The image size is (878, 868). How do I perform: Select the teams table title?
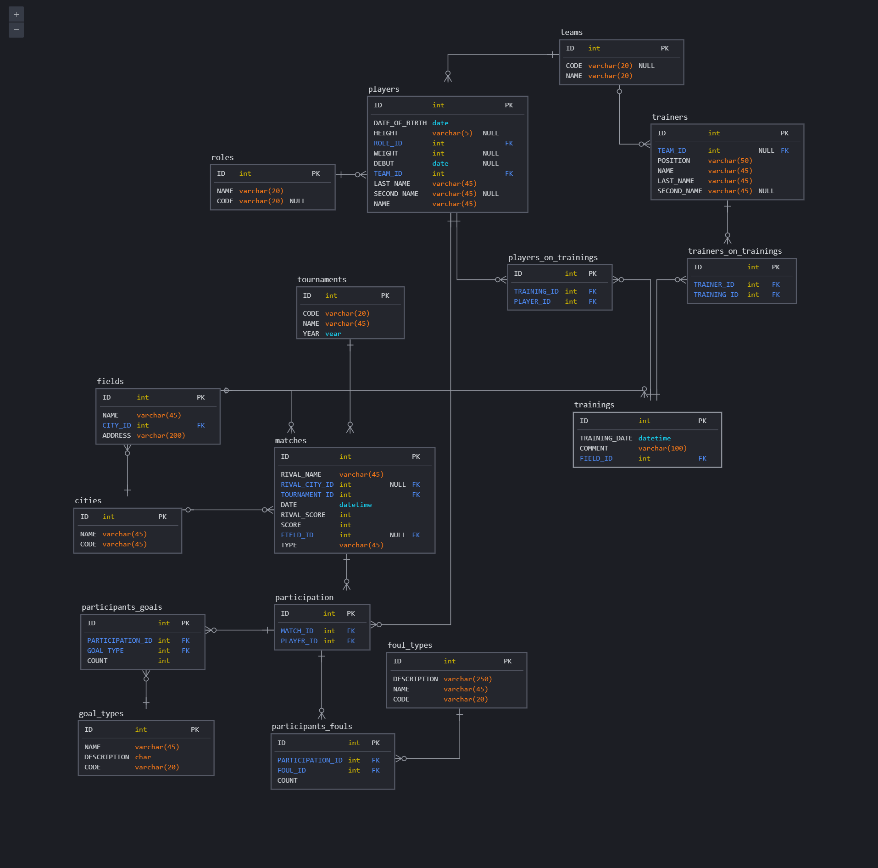[x=571, y=32]
